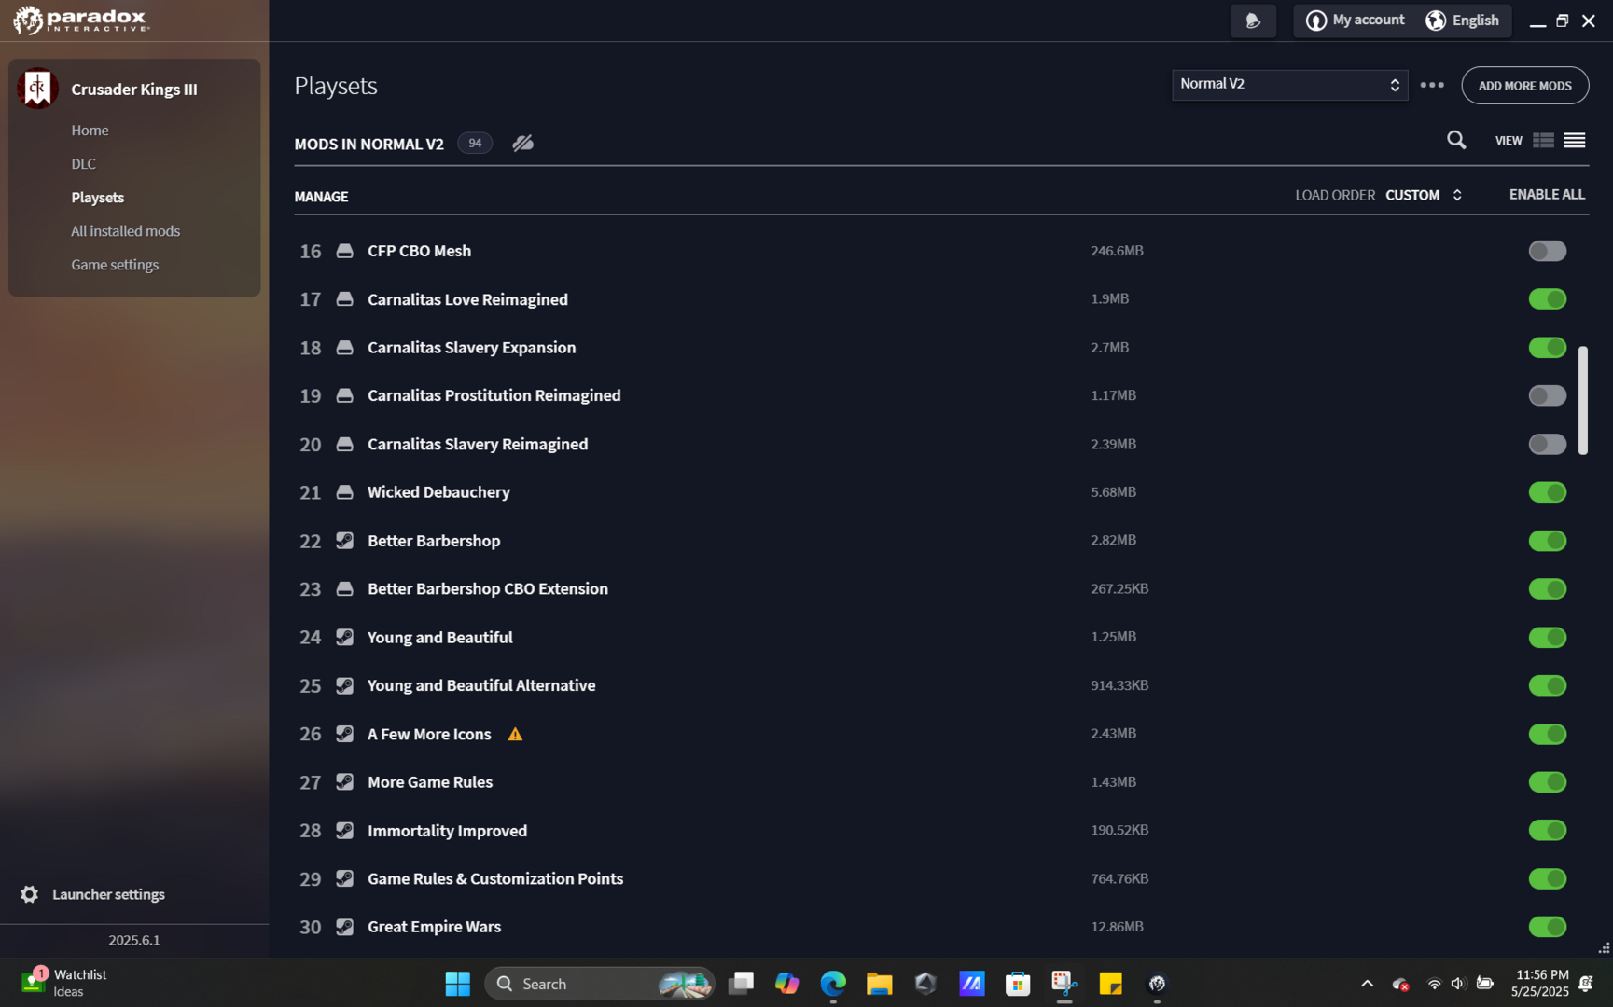Click ENABLE ALL mods
Image resolution: width=1613 pixels, height=1007 pixels.
(1547, 195)
